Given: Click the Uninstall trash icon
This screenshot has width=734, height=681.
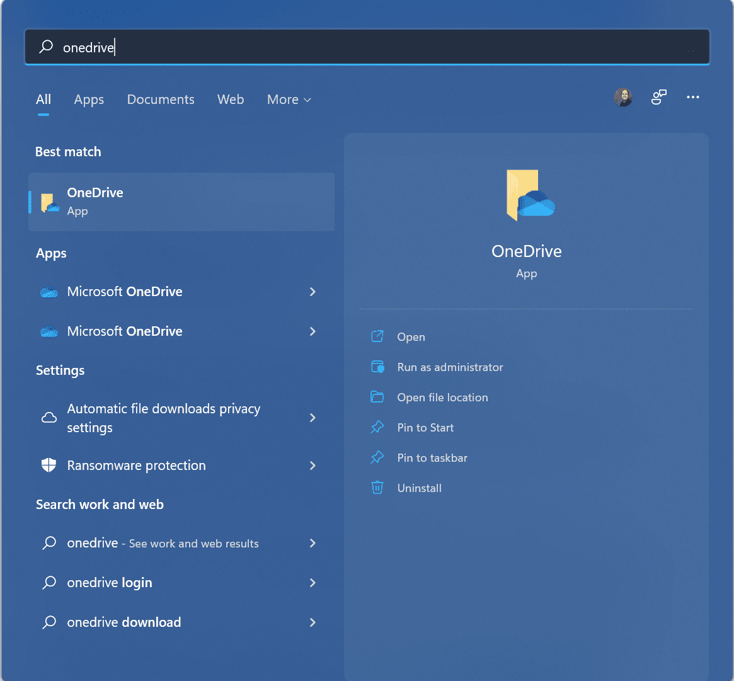Looking at the screenshot, I should pyautogui.click(x=377, y=488).
